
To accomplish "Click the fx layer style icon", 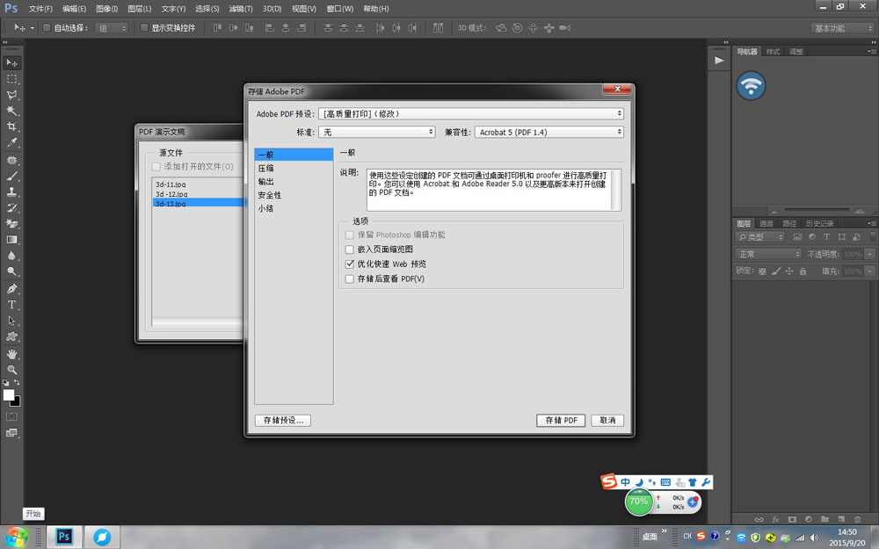I will coord(776,519).
